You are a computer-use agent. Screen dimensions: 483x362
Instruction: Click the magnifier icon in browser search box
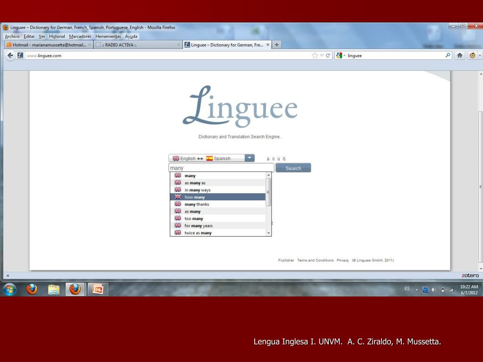point(448,56)
